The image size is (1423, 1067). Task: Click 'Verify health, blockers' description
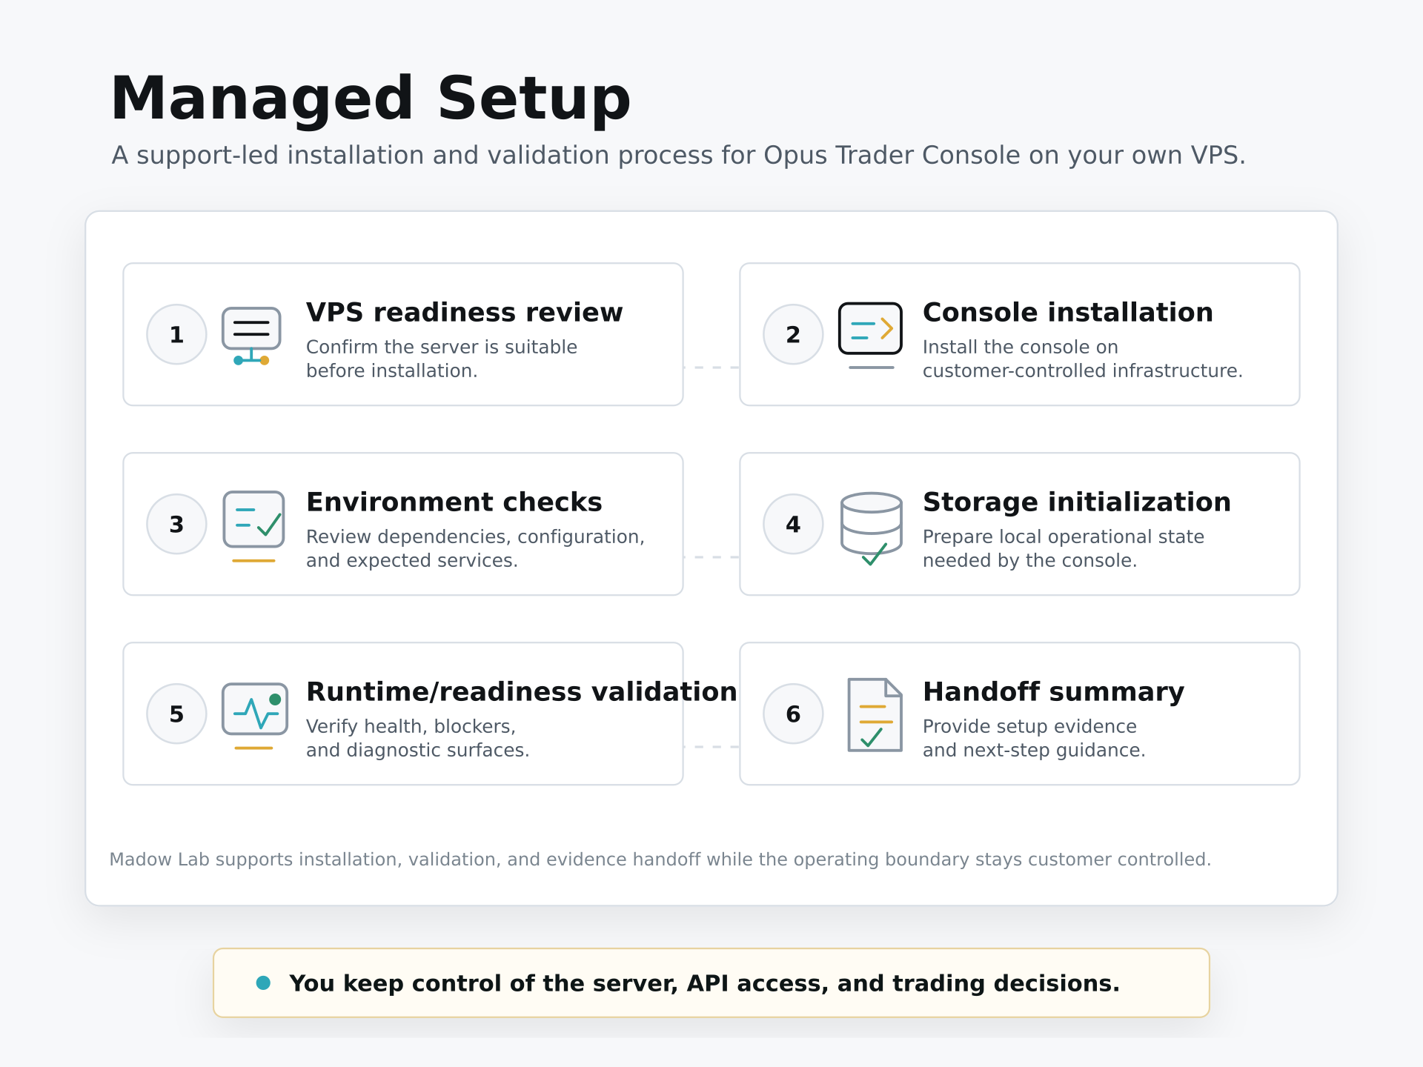(418, 738)
